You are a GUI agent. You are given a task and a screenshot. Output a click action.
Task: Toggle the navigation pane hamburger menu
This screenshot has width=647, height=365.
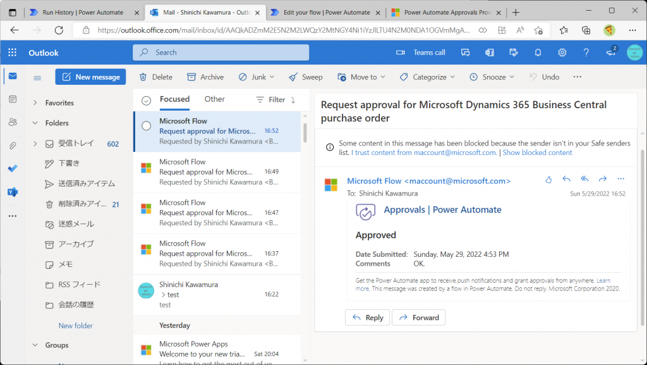[37, 78]
